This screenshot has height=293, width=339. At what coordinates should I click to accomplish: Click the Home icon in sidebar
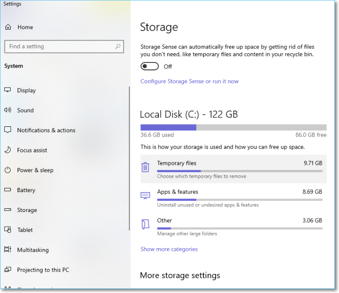coord(8,27)
